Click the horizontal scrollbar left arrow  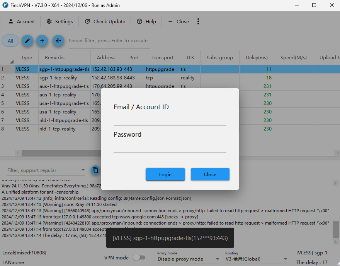tap(18, 153)
